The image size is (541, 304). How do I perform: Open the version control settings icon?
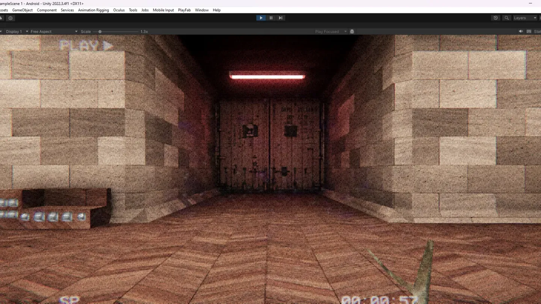pos(11,18)
